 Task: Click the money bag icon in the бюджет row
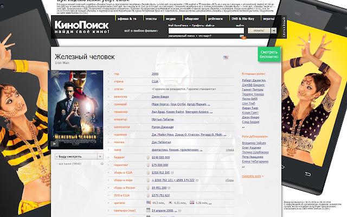point(148,157)
